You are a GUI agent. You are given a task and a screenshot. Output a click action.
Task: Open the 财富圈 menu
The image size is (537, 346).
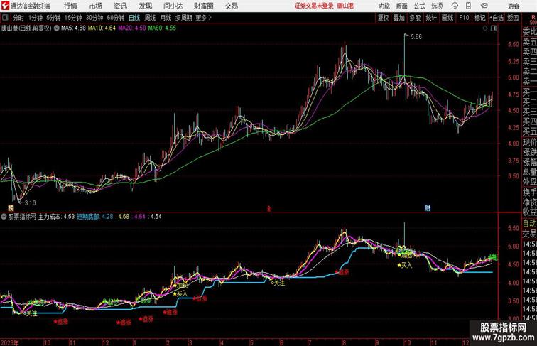click(203, 6)
